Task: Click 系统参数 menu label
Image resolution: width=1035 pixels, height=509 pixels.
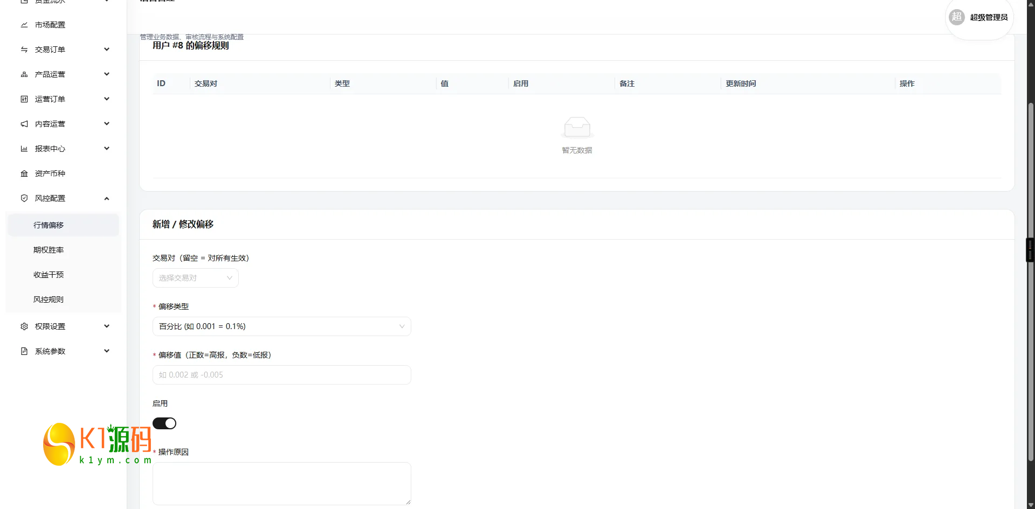Action: click(50, 351)
